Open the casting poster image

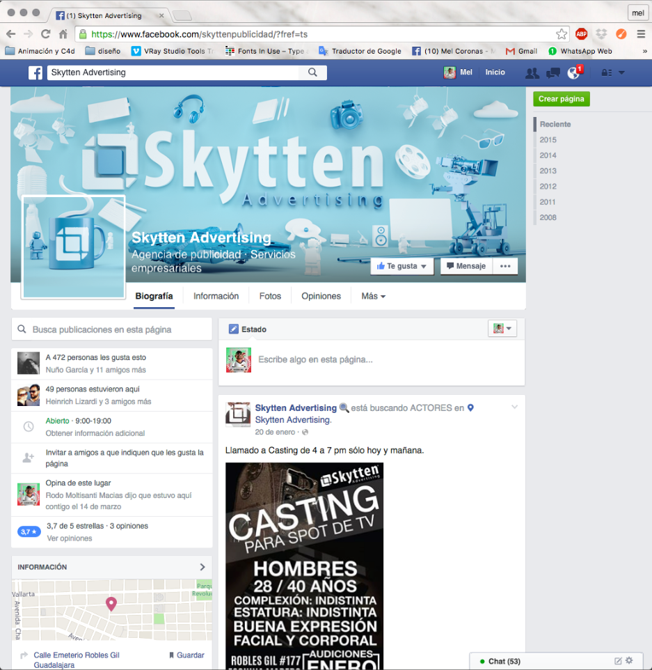(305, 566)
